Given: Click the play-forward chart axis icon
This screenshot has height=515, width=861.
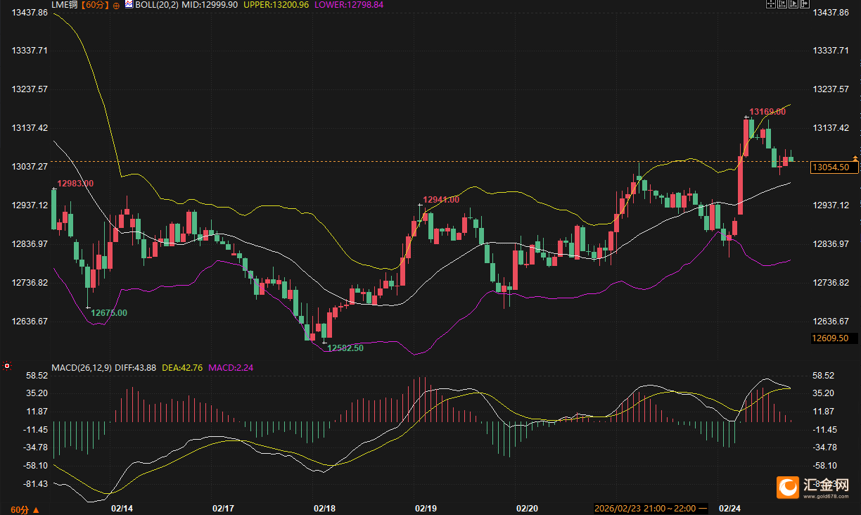Looking at the screenshot, I should pos(793,4).
